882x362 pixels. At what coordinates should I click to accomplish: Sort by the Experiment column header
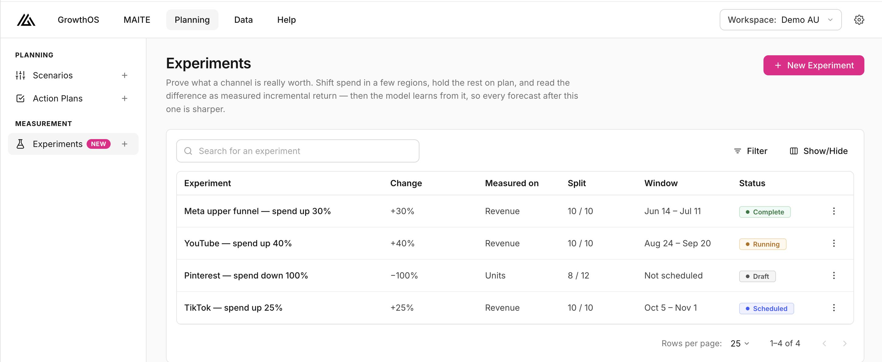208,183
